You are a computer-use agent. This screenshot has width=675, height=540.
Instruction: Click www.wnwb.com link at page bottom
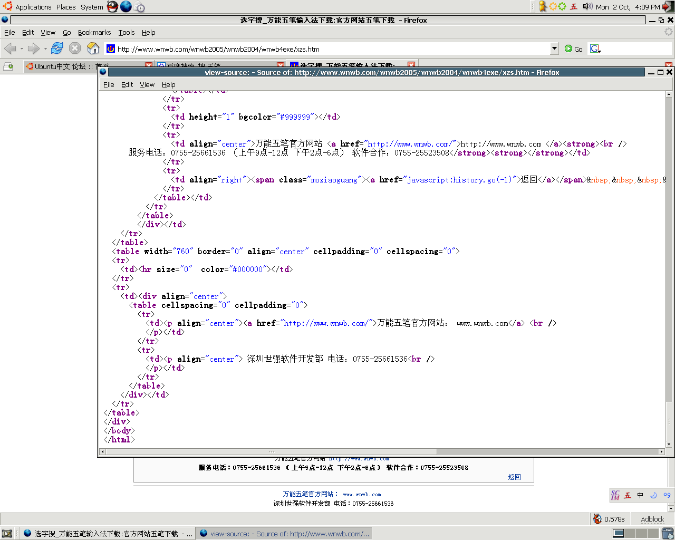coord(362,494)
